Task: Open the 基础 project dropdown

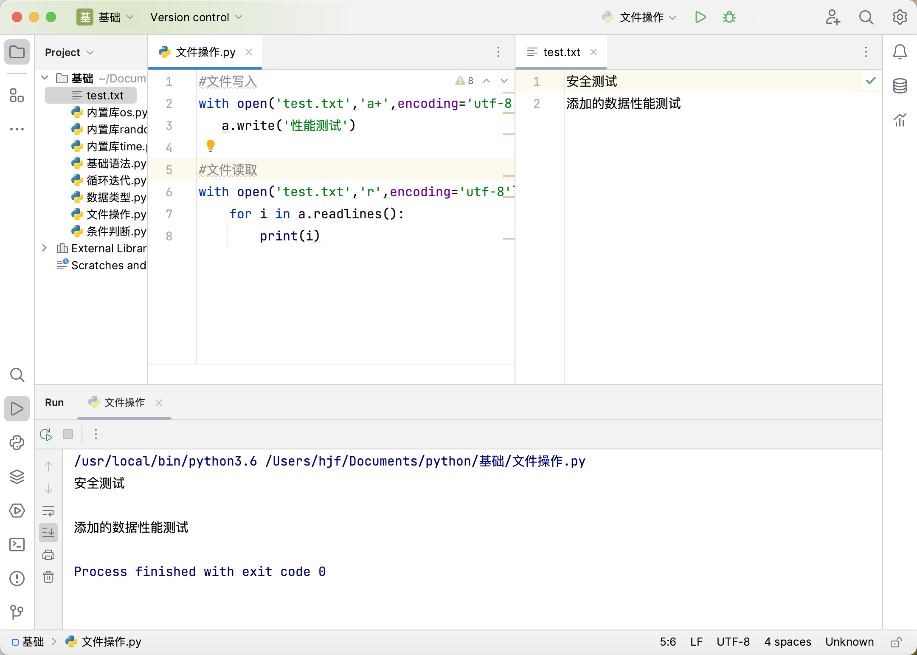Action: tap(106, 17)
